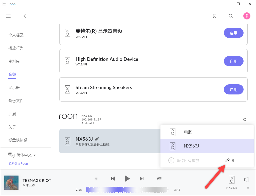Click speaker icon for High Definition Audio Device
This screenshot has width=256, height=196.
coord(67,61)
